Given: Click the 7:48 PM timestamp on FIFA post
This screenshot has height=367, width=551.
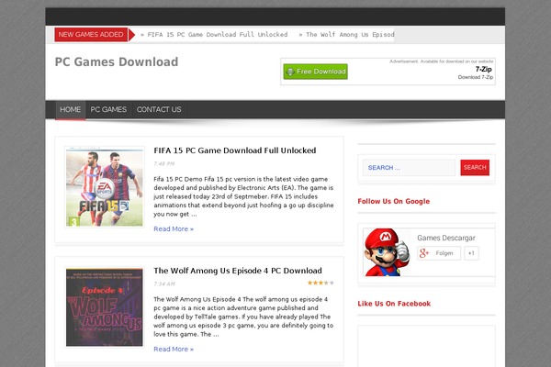Looking at the screenshot, I should point(163,163).
